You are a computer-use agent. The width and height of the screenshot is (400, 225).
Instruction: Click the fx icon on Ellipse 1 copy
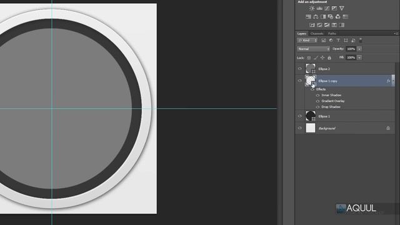click(388, 81)
